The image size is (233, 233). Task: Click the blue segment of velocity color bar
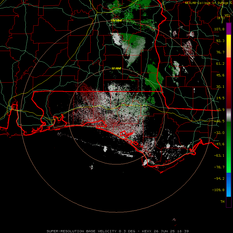click(x=229, y=185)
